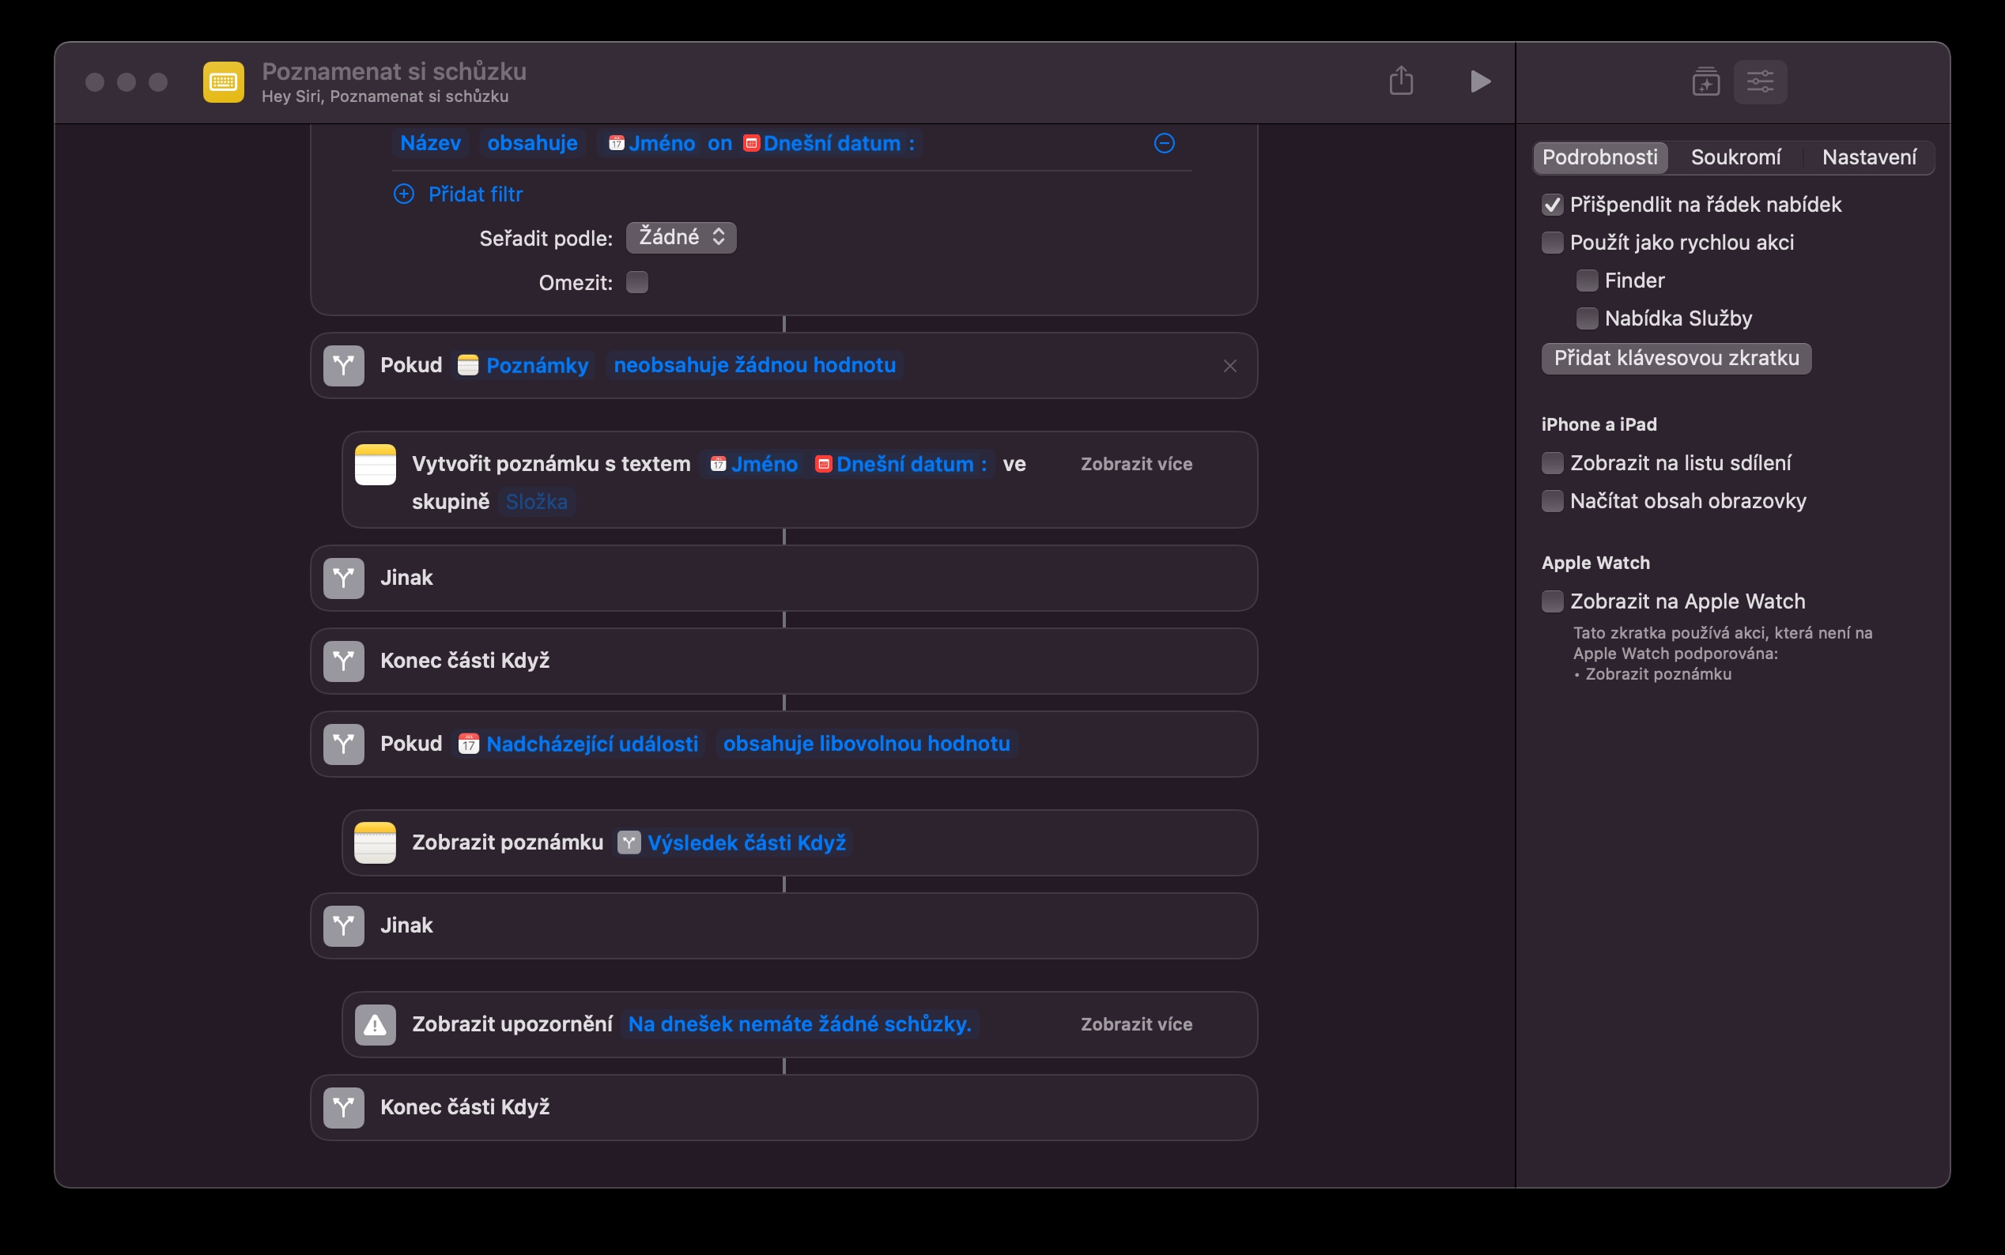This screenshot has width=2005, height=1255.
Task: Click the shortcut details sliders icon
Action: point(1759,81)
